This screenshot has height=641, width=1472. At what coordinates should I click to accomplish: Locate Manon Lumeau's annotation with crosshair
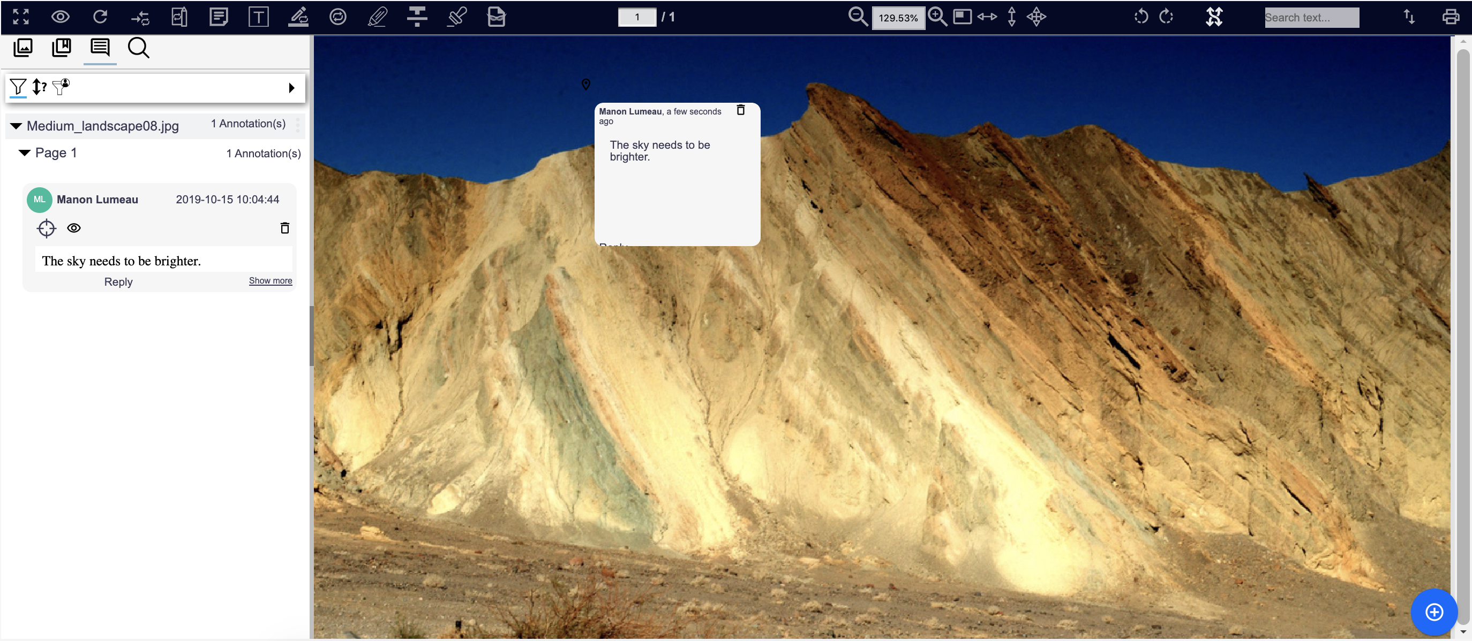(x=46, y=228)
